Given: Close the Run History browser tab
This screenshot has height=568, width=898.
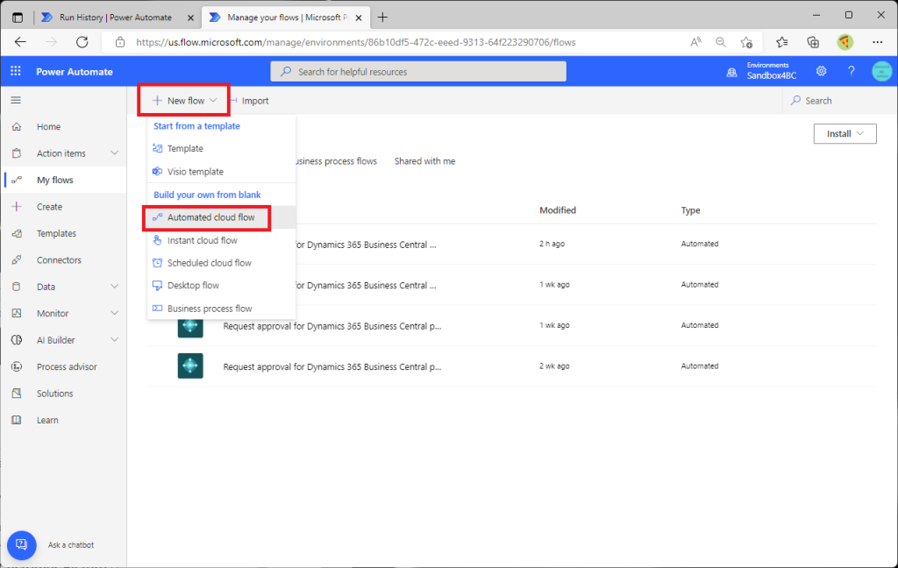Looking at the screenshot, I should click(x=190, y=18).
